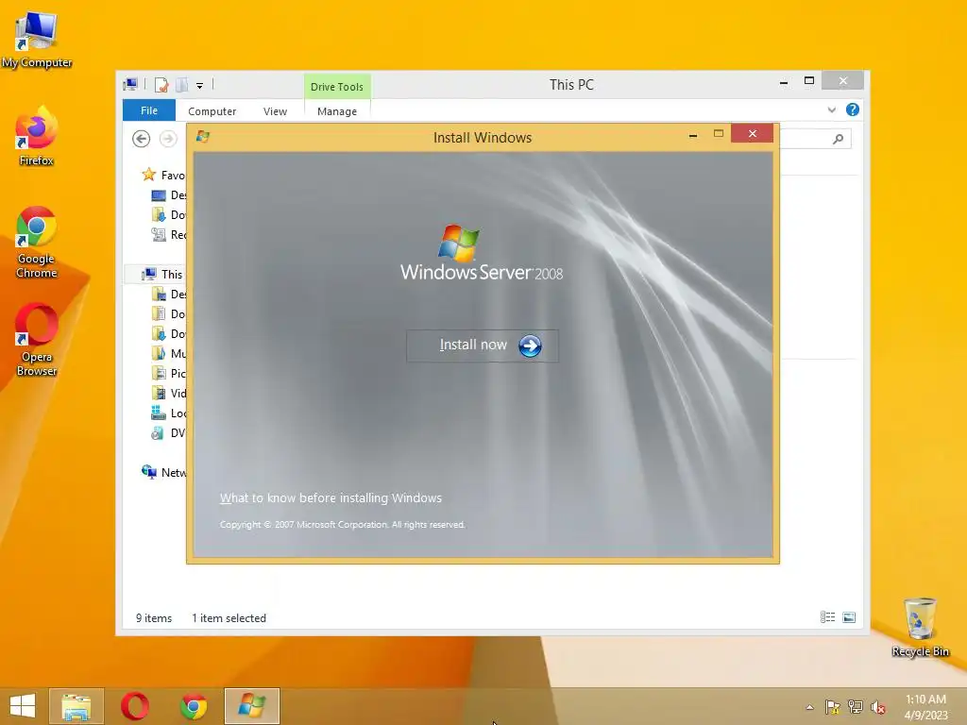The image size is (967, 725).
Task: Select Desktop folder under This PC
Action: 168,295
